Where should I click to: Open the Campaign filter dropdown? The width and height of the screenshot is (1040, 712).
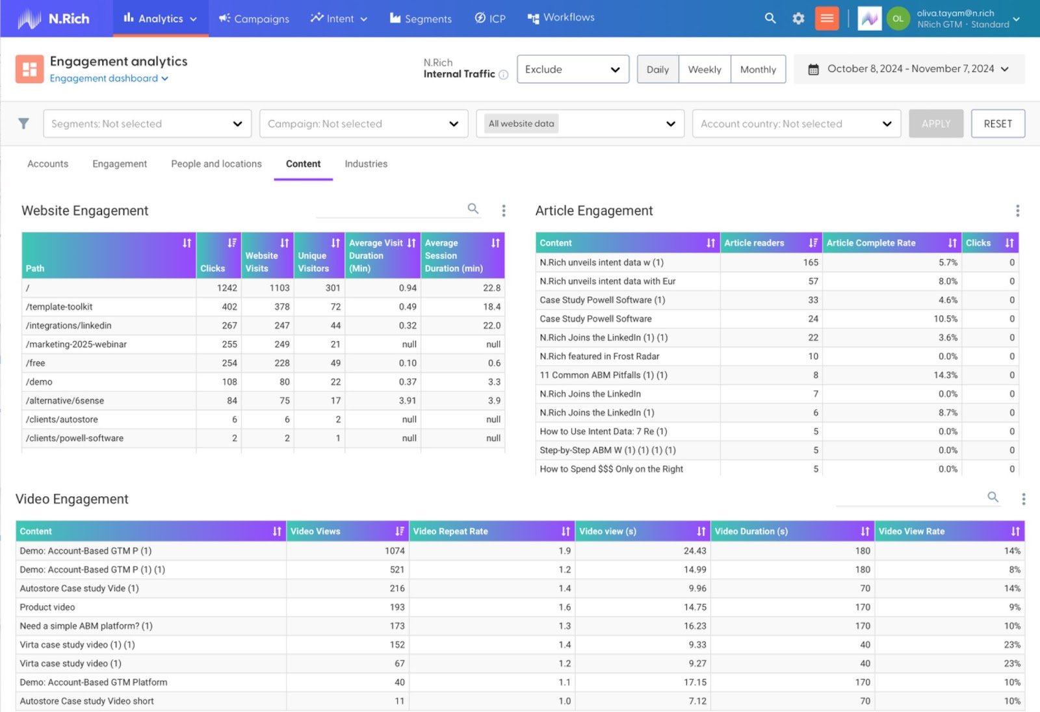[x=363, y=123]
